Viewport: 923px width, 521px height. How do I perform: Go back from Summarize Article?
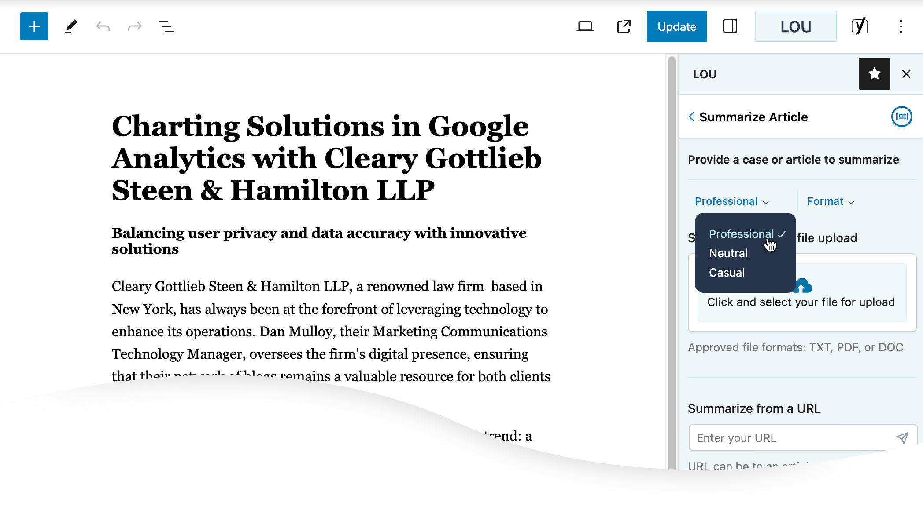(x=691, y=117)
